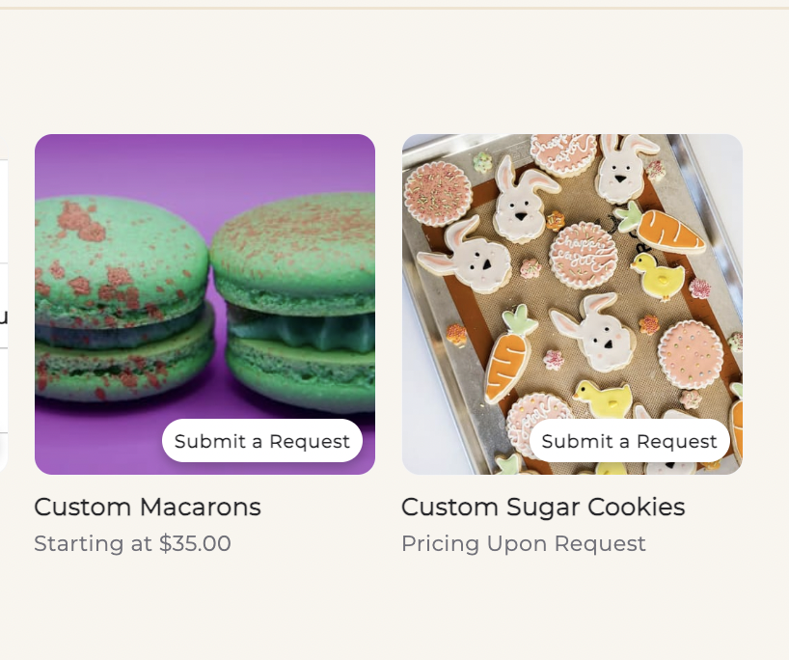Open the Custom Macarons product photo

[x=204, y=304]
